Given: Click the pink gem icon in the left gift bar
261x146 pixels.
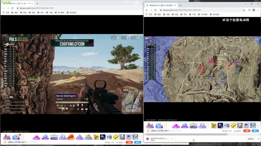Looking at the screenshot, I should click(36, 137).
